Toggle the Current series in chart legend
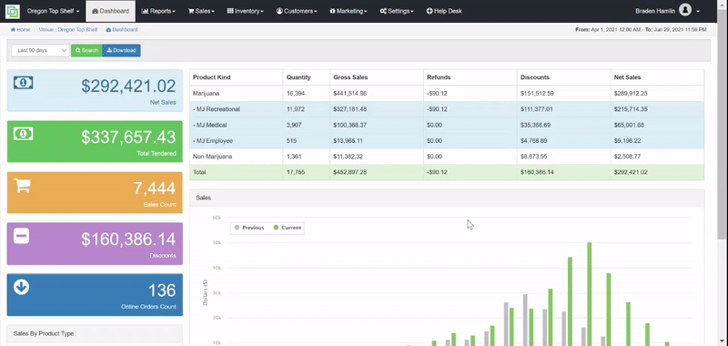728x346 pixels. tap(288, 228)
